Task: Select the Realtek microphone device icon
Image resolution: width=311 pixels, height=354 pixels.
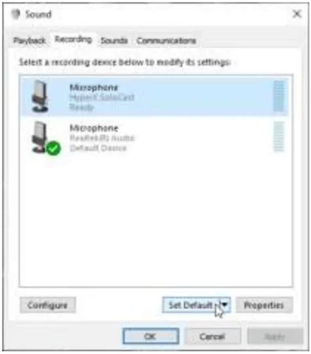Action: tap(40, 137)
